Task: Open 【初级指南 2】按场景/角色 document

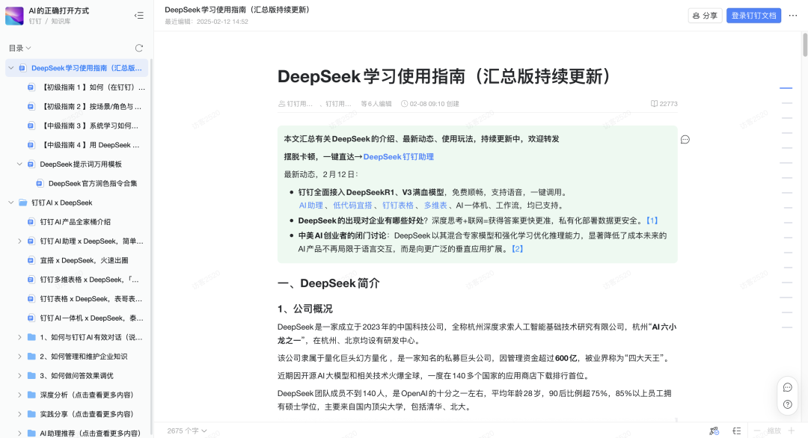Action: tap(92, 107)
